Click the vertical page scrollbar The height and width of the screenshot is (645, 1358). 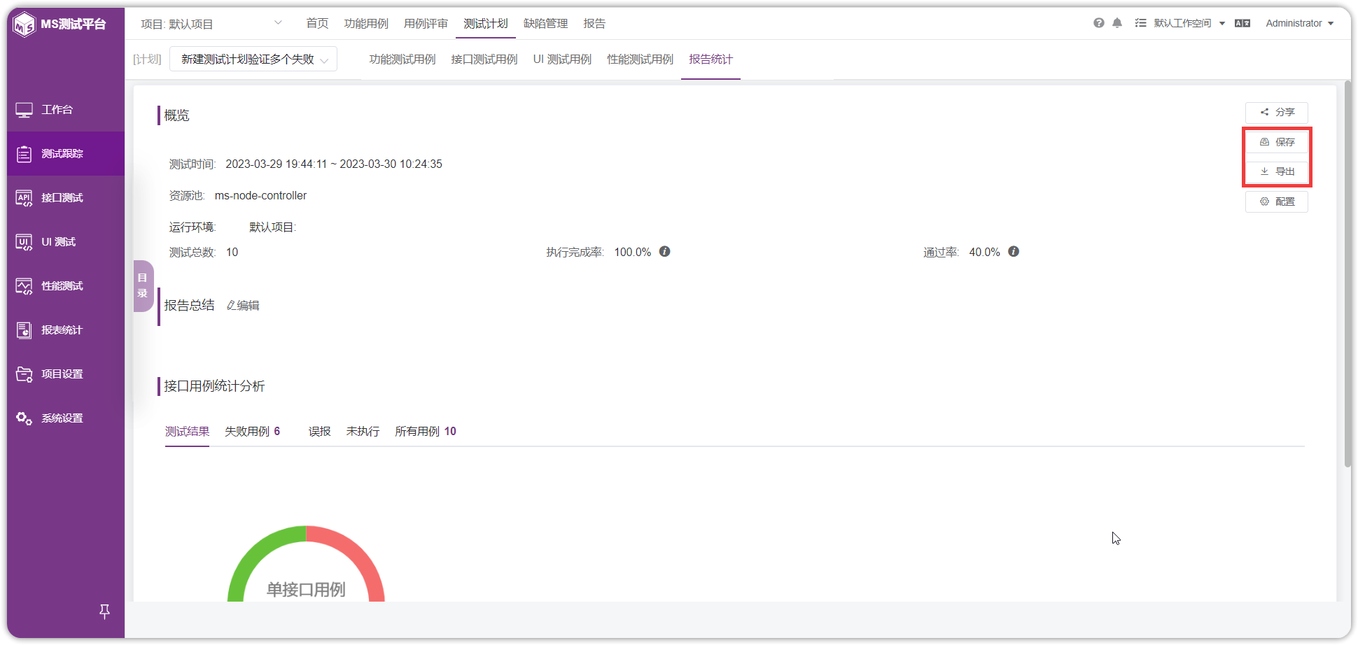1347,274
